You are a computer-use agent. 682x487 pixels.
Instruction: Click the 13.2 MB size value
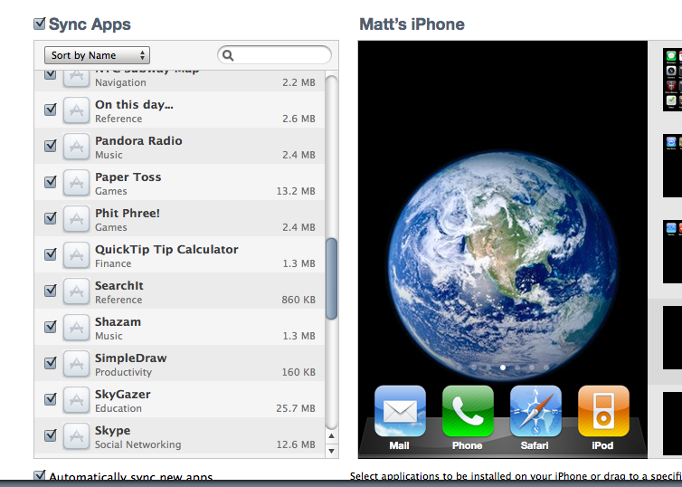click(x=296, y=191)
